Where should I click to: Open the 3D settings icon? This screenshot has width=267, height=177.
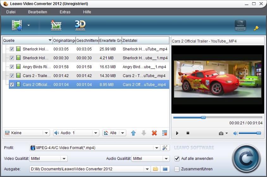click(80, 25)
